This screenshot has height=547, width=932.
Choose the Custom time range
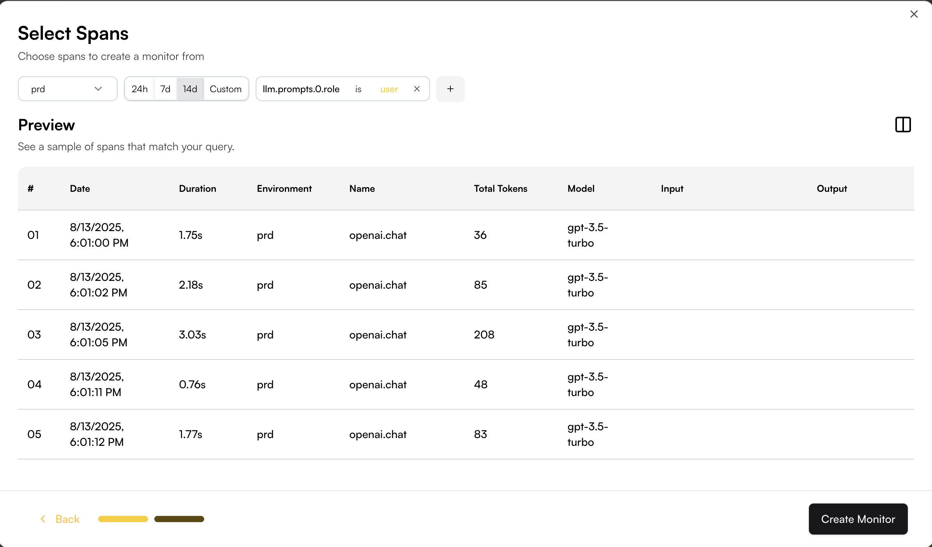click(226, 89)
